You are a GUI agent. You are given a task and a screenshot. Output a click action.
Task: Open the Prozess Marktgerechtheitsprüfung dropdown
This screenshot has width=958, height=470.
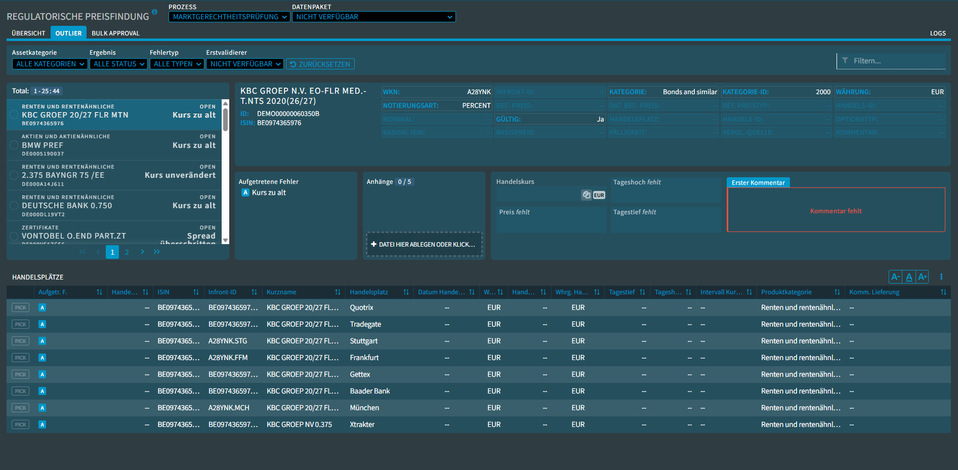pyautogui.click(x=229, y=17)
